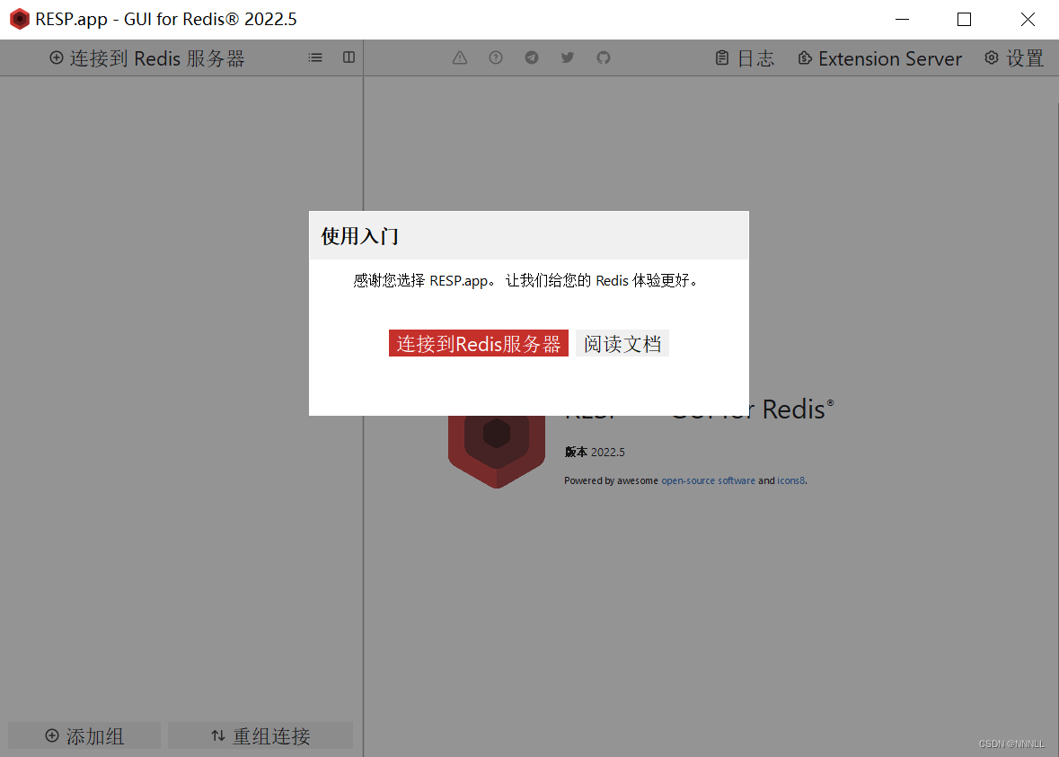Click 重组连接 to reorder connections
The image size is (1059, 757).
click(260, 735)
